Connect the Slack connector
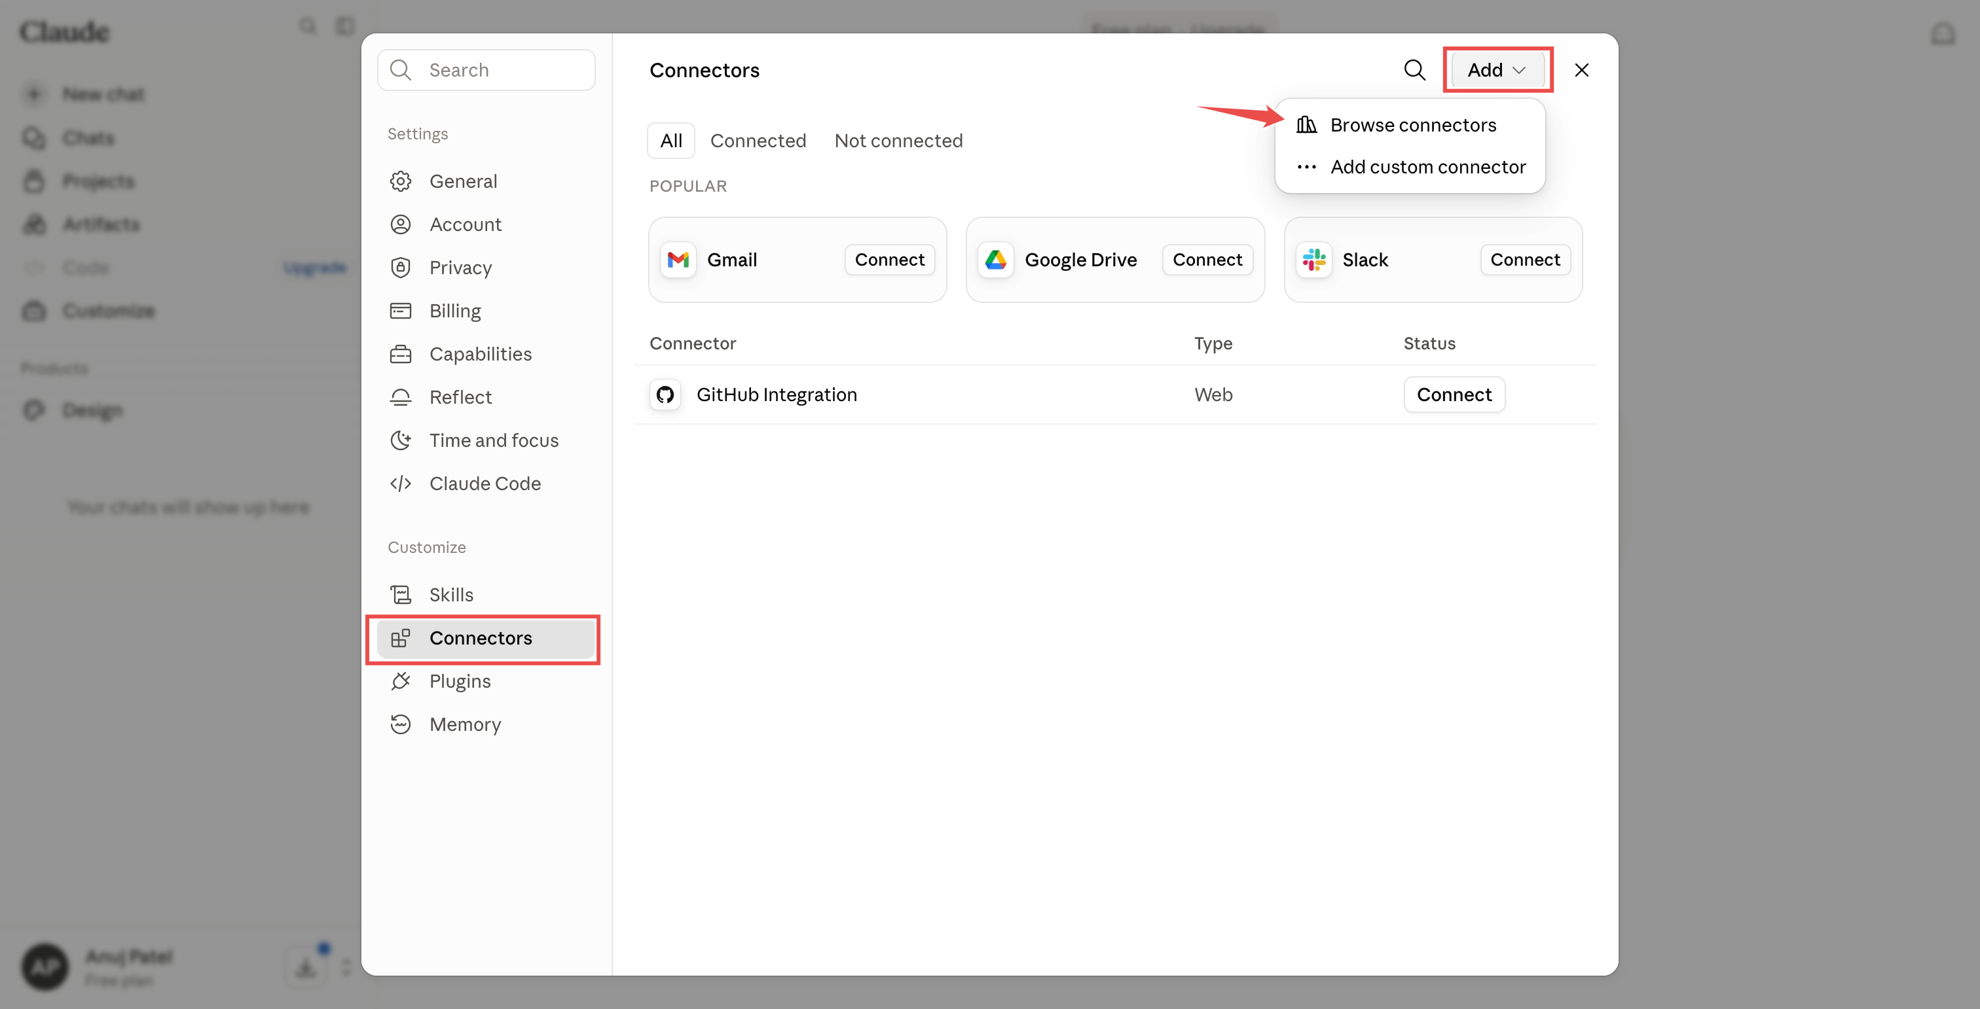This screenshot has height=1009, width=1980. [x=1524, y=260]
